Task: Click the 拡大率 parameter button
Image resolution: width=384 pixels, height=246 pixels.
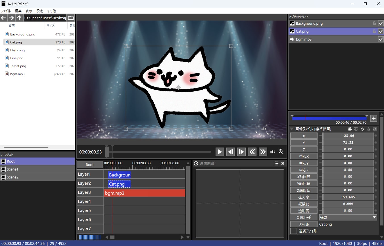Action: (304, 197)
